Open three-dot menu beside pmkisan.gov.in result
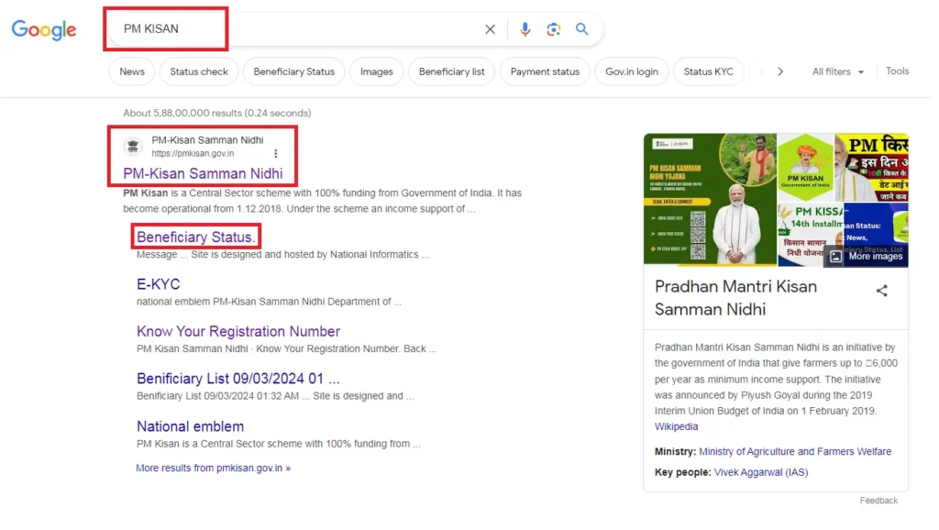This screenshot has width=939, height=530. (276, 154)
